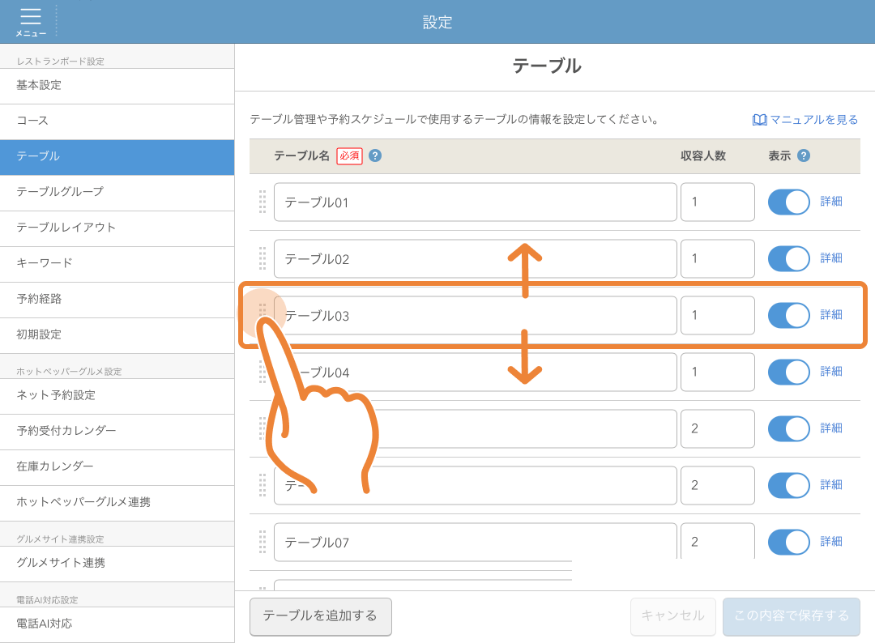875x643 pixels.
Task: Click the テーブルを追加する button
Action: point(320,615)
